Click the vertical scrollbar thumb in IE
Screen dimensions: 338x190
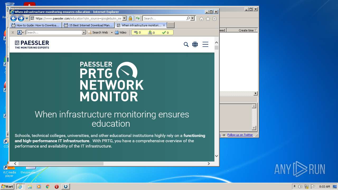217,48
